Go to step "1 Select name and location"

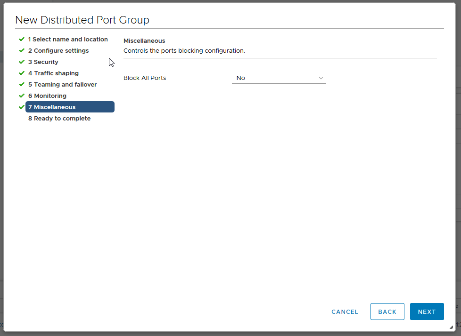(x=68, y=40)
